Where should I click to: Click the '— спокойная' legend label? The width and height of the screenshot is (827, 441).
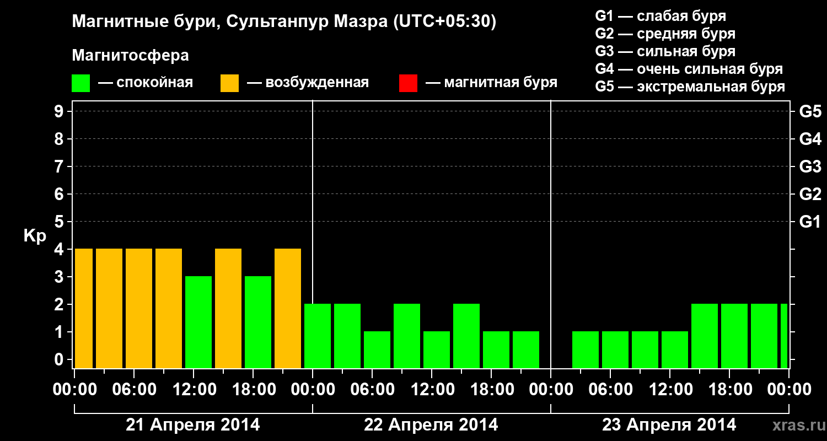coord(146,83)
